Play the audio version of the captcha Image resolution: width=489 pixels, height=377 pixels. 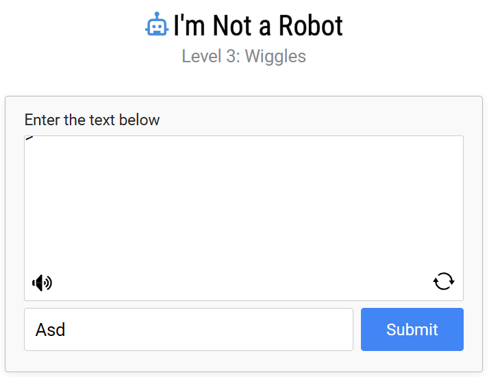[x=42, y=283]
